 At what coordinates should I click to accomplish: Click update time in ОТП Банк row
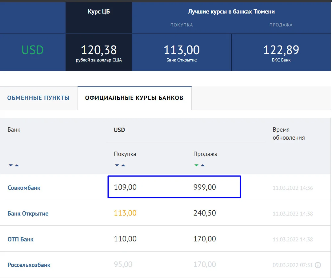click(293, 240)
